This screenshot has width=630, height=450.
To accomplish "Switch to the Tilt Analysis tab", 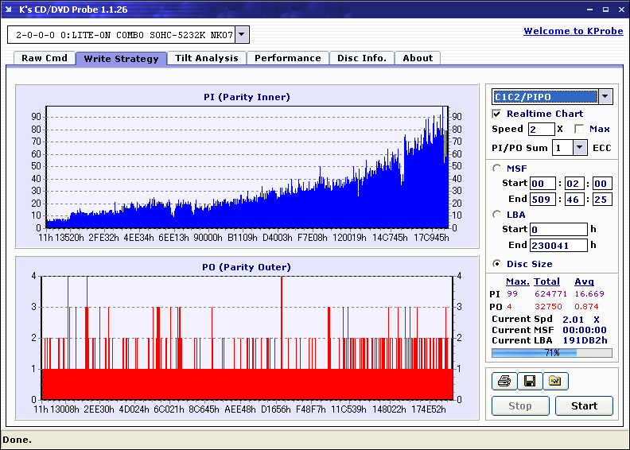I will pyautogui.click(x=207, y=58).
